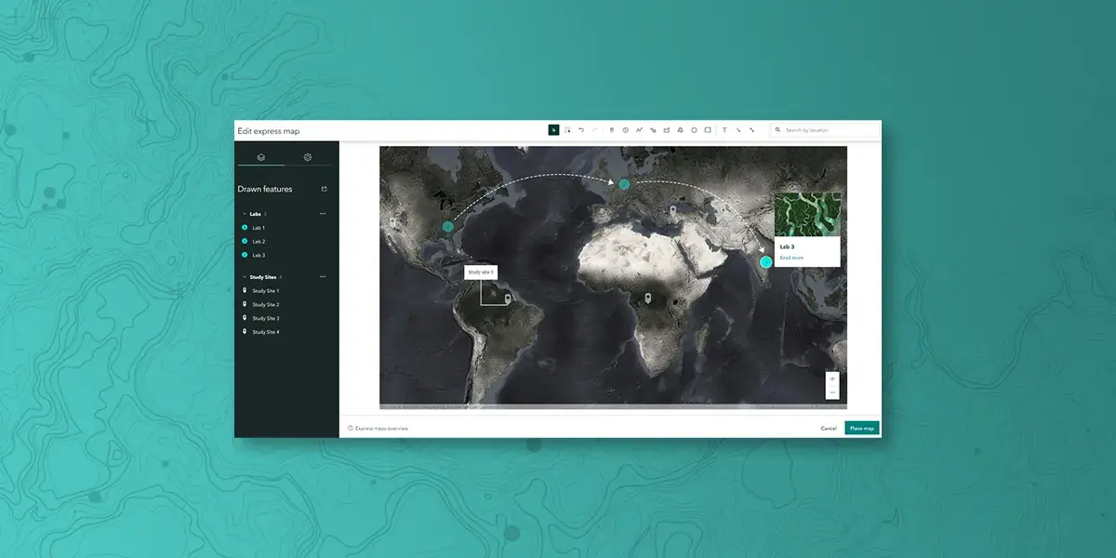1116x558 pixels.
Task: Select the rectangular selection tool
Action: pos(568,129)
